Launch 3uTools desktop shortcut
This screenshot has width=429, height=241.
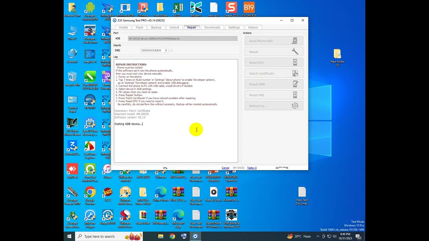click(x=72, y=148)
